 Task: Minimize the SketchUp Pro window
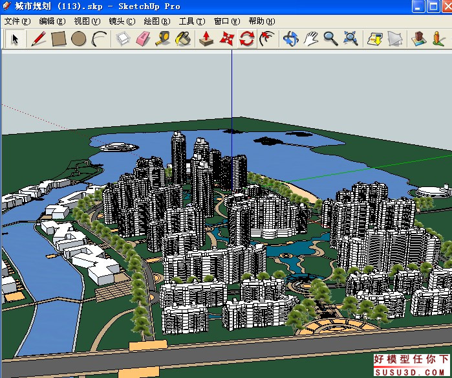(x=418, y=6)
